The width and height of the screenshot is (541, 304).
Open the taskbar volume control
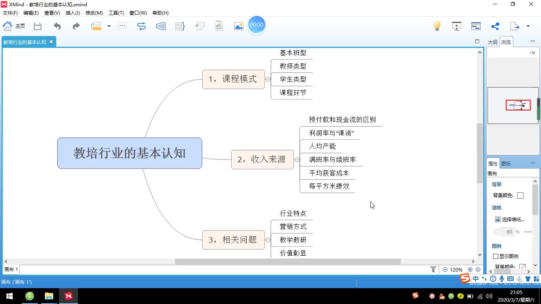click(489, 296)
